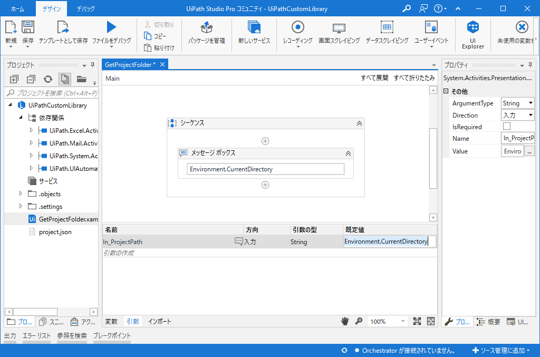
Task: Click comment annotation icon on In_ProjectPath row
Action: pos(239,242)
